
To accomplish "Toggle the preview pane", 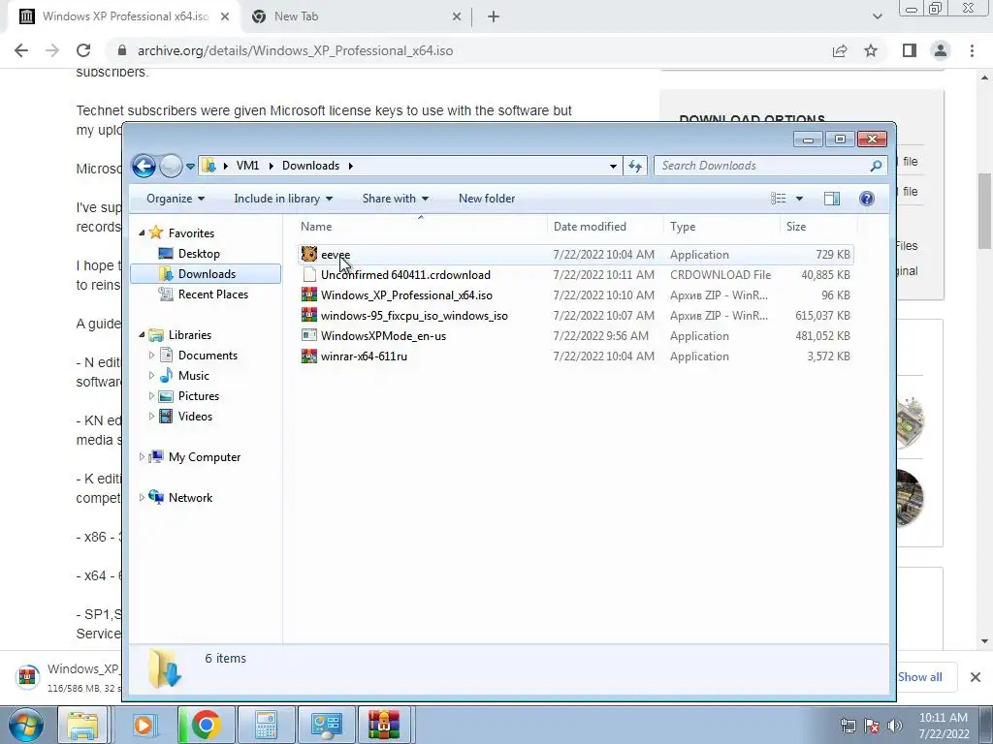I will coord(831,199).
